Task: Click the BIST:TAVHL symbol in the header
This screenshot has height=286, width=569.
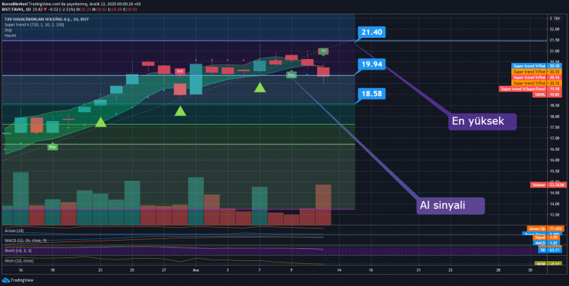Action: [x=14, y=8]
